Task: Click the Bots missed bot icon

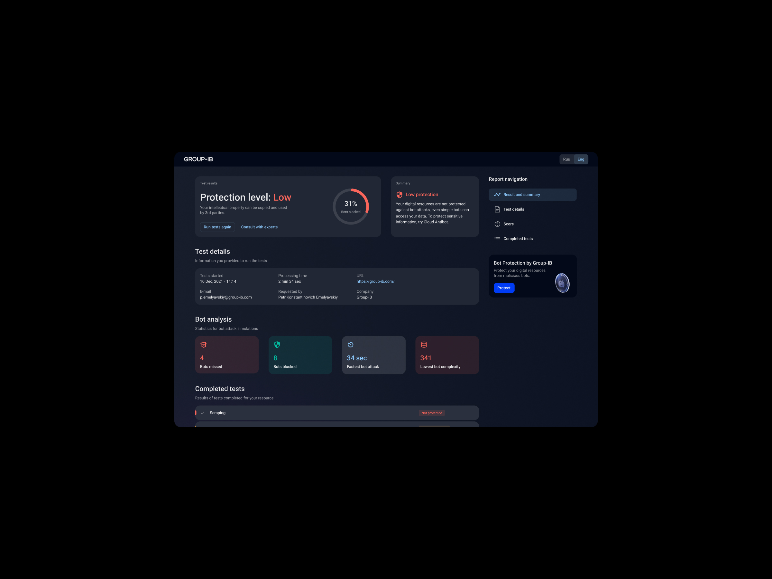Action: click(x=204, y=345)
